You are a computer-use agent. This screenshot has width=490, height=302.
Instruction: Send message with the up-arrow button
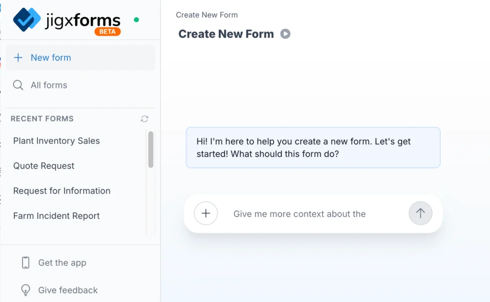coord(420,214)
